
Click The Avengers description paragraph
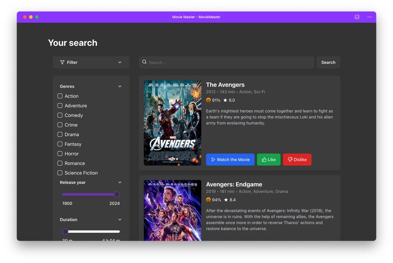point(270,117)
